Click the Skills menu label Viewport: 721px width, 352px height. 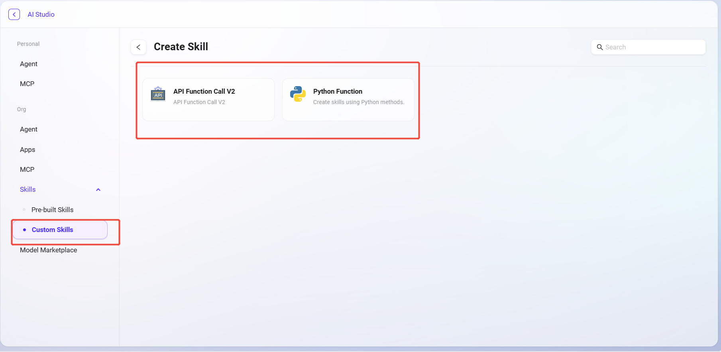[28, 189]
